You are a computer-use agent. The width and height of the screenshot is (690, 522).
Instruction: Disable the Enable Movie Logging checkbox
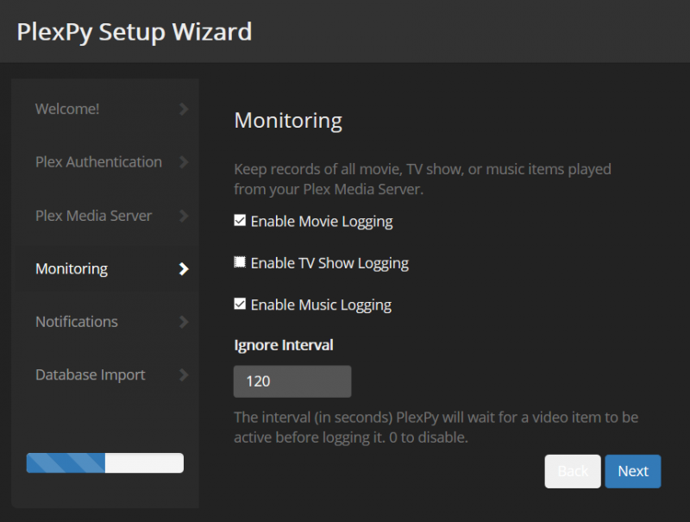click(241, 221)
